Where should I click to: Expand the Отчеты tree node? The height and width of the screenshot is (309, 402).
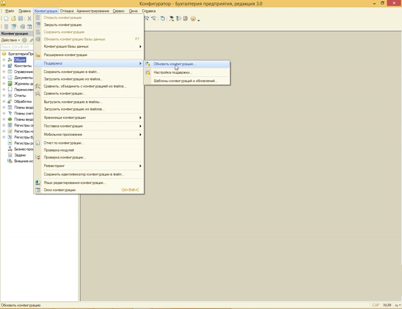click(4, 96)
